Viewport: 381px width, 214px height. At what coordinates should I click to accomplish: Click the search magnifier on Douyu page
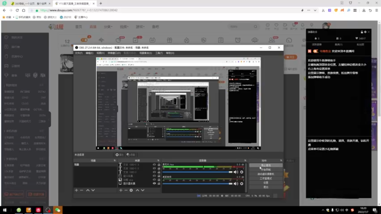point(255,27)
